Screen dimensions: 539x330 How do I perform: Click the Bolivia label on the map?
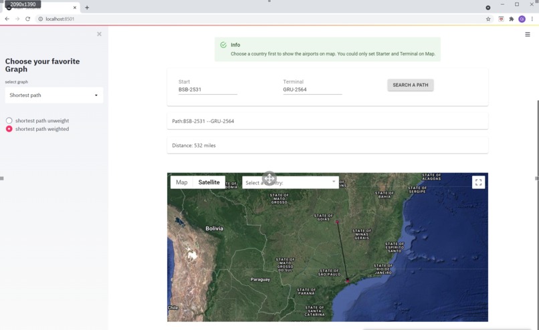214,228
